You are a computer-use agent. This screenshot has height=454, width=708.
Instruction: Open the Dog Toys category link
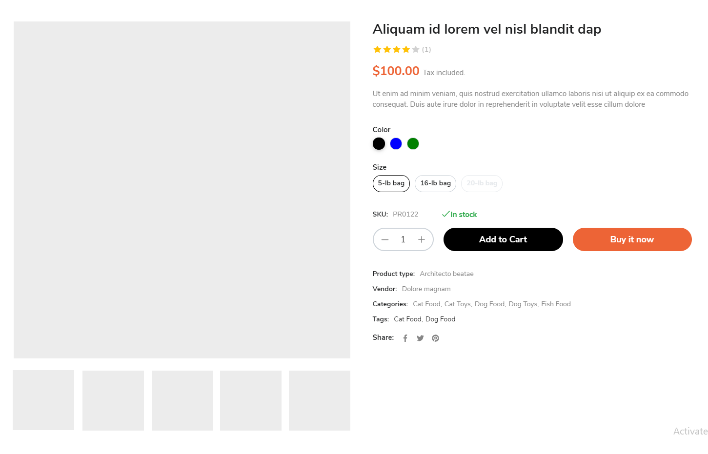click(523, 304)
